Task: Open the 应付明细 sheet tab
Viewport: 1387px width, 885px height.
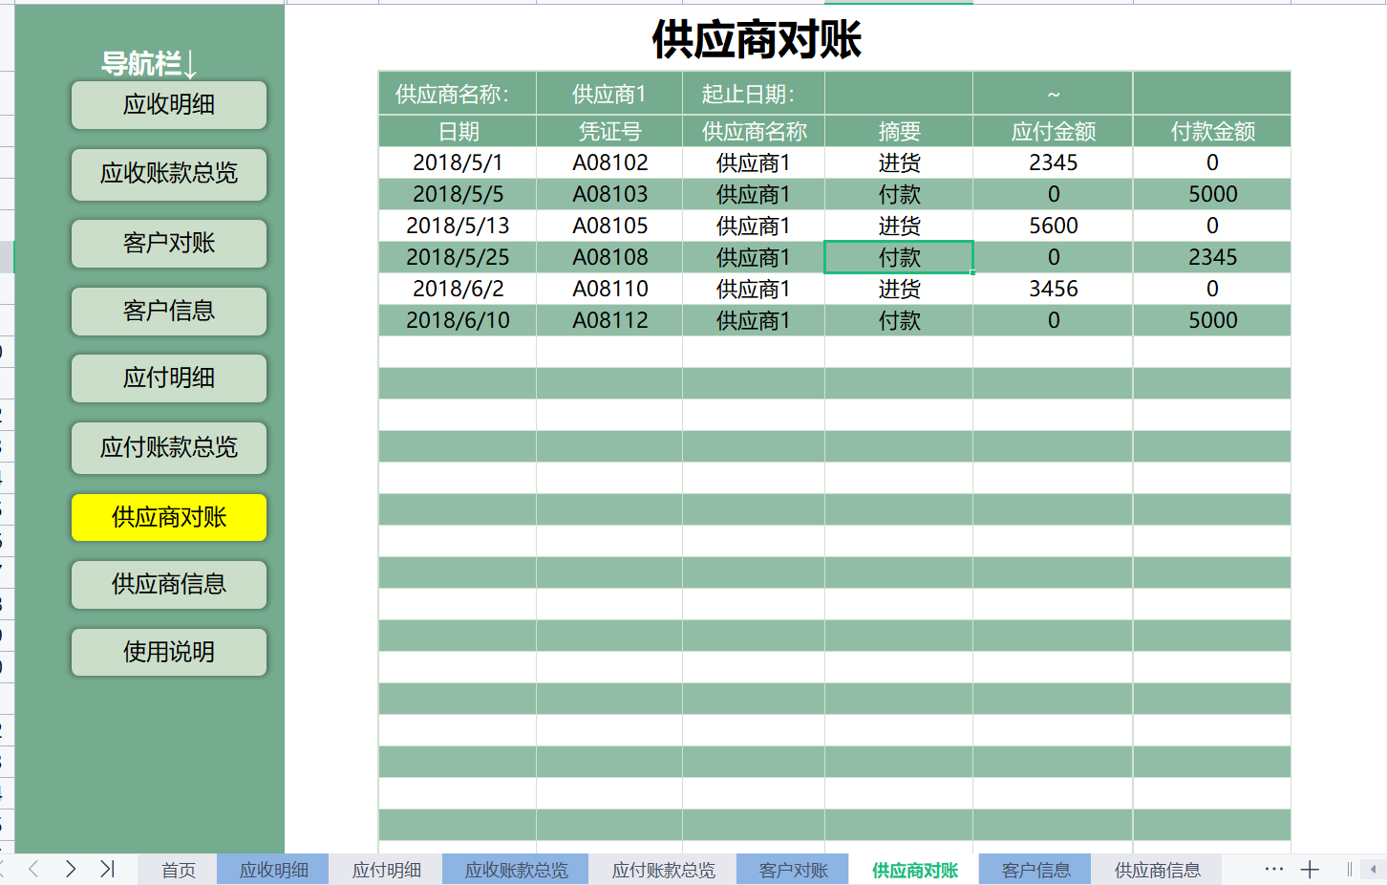Action: (x=386, y=869)
